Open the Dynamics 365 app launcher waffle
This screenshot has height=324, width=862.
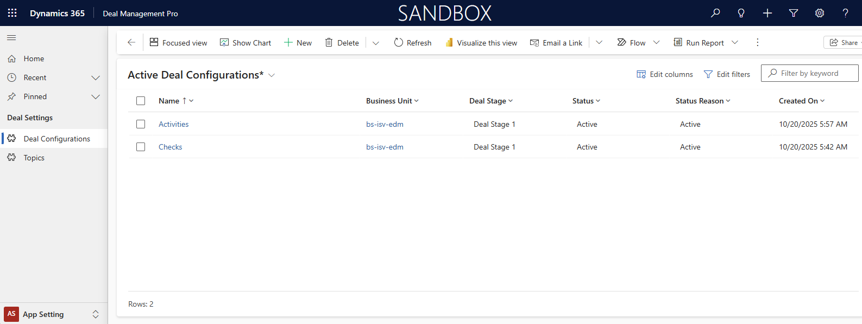pos(12,13)
